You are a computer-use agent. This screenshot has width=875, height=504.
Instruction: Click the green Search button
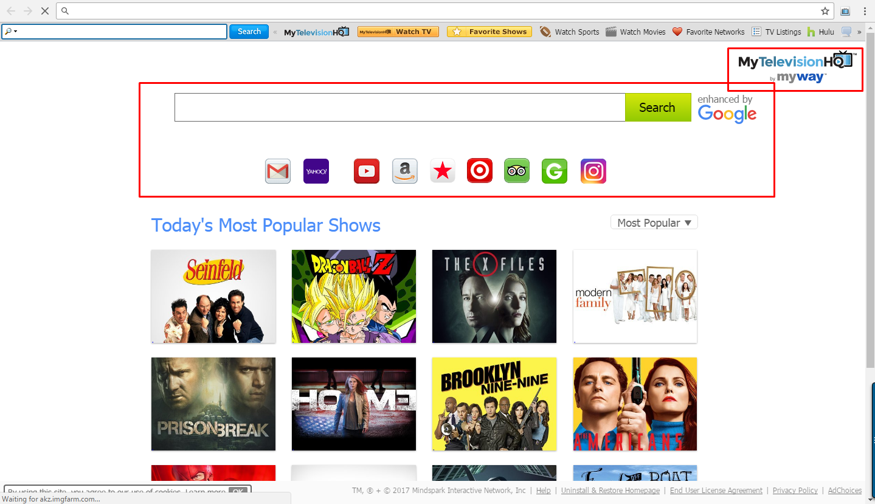point(658,108)
